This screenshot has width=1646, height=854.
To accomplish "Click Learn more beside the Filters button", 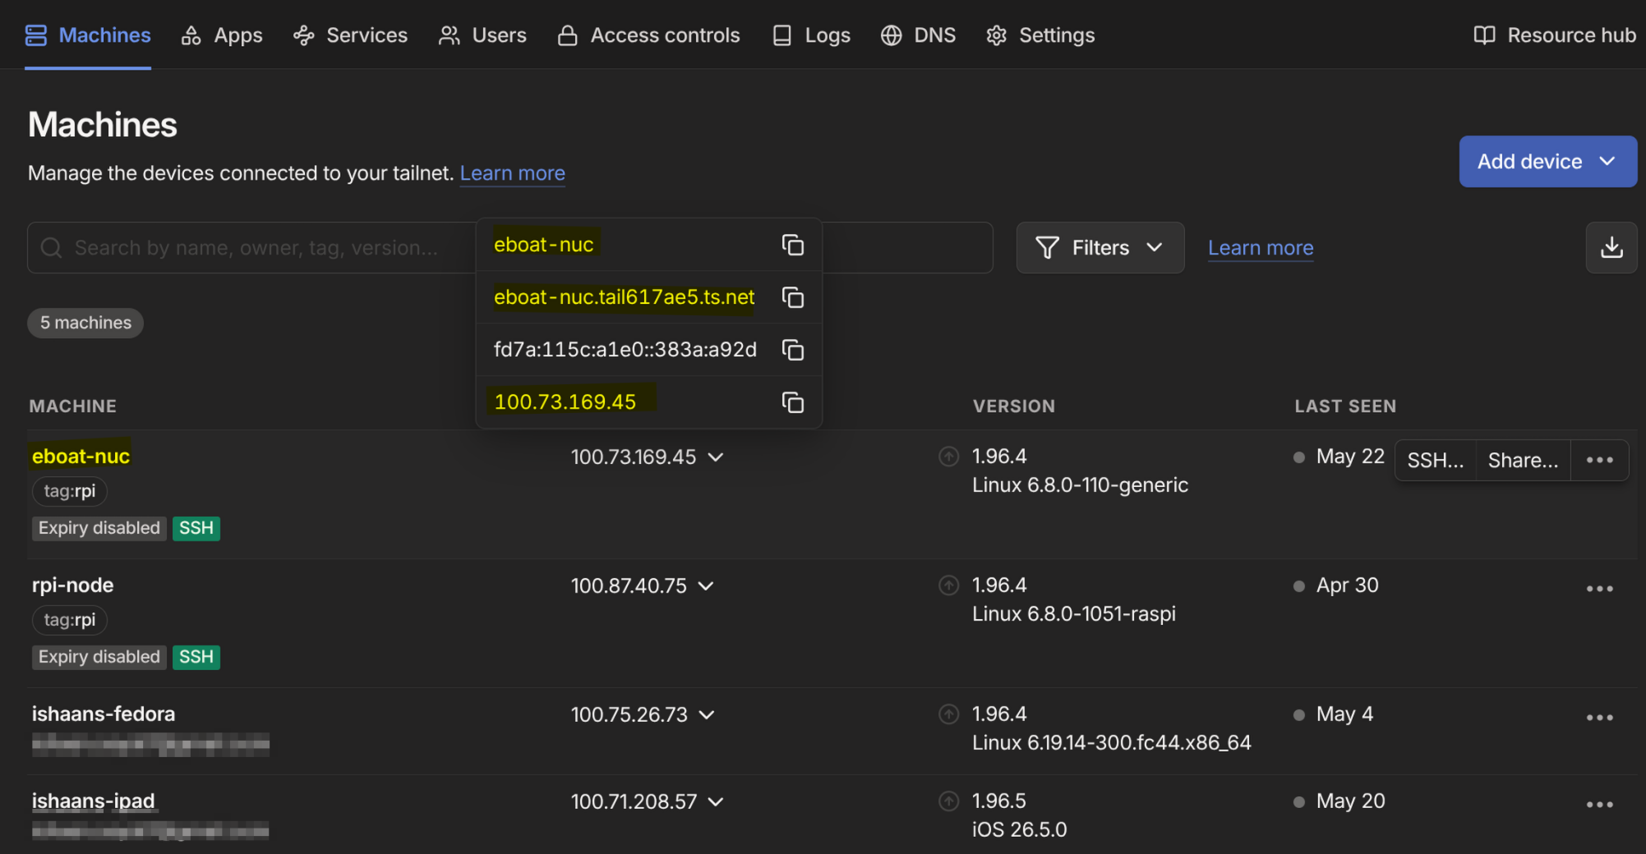I will tap(1261, 248).
